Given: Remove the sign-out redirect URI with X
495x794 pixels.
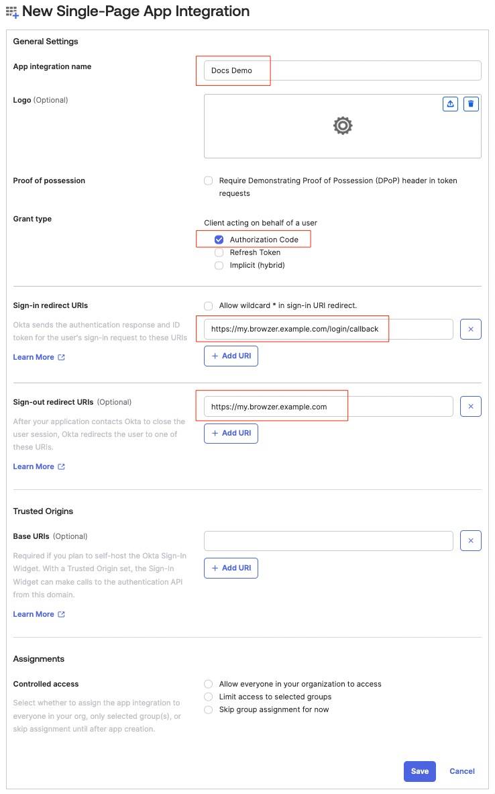Looking at the screenshot, I should coord(471,407).
